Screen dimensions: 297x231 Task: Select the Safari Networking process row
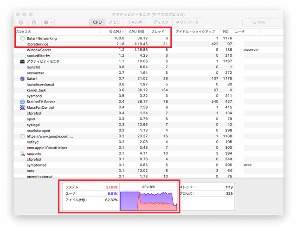pyautogui.click(x=148, y=38)
